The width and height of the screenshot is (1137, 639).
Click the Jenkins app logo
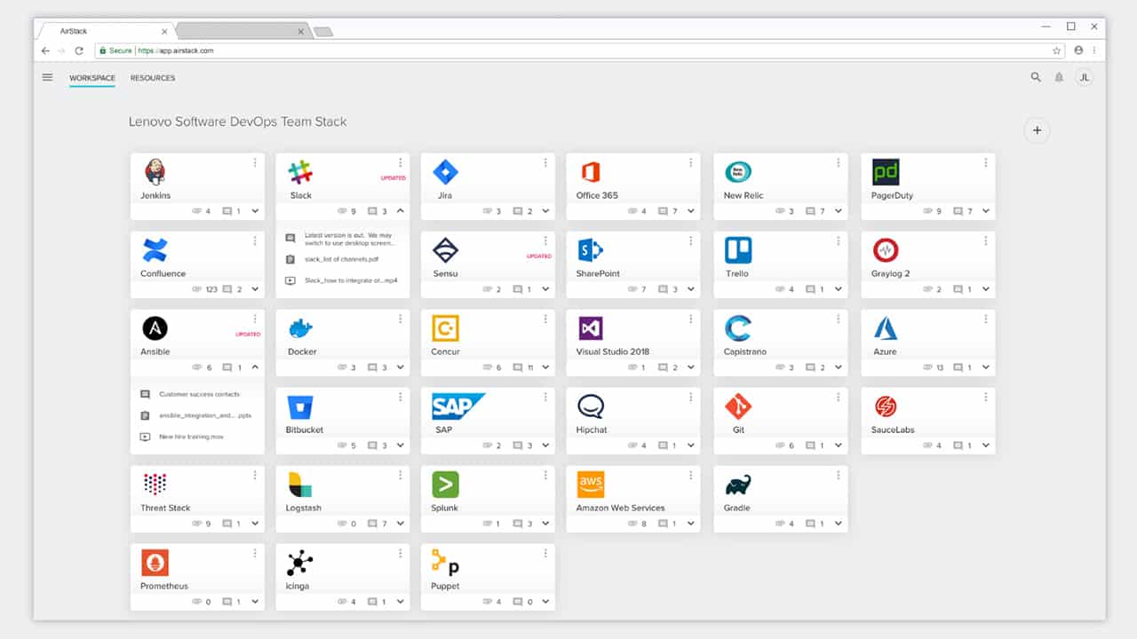click(155, 172)
